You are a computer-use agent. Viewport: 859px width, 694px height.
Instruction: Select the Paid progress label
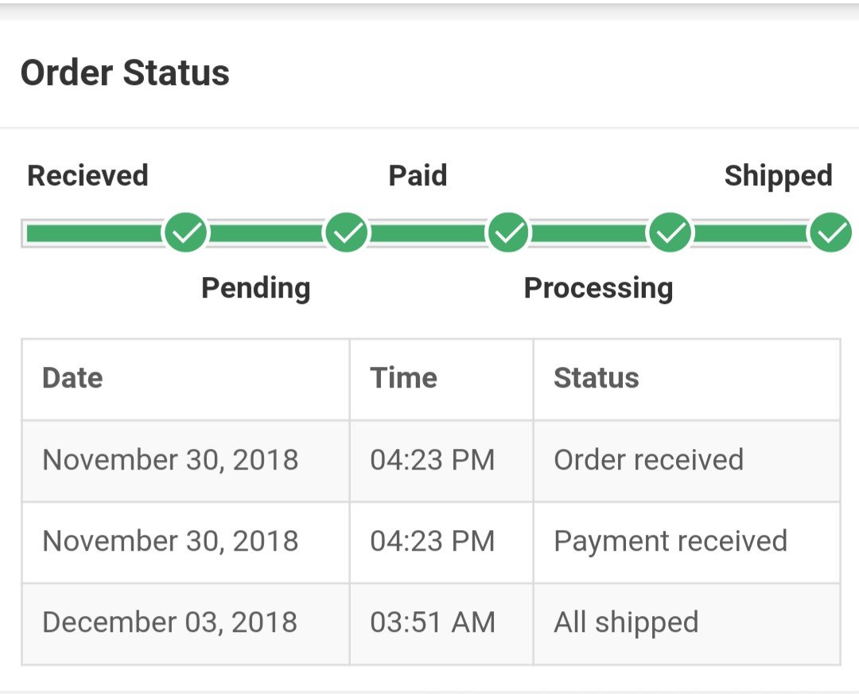point(418,176)
